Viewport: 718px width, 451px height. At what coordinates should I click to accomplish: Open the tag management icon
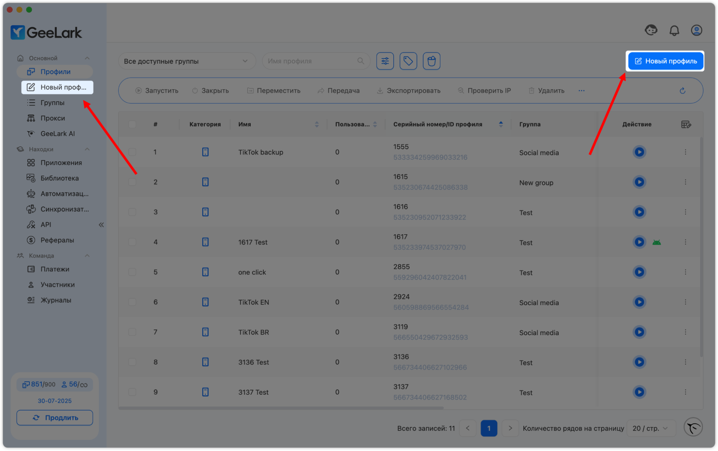408,61
